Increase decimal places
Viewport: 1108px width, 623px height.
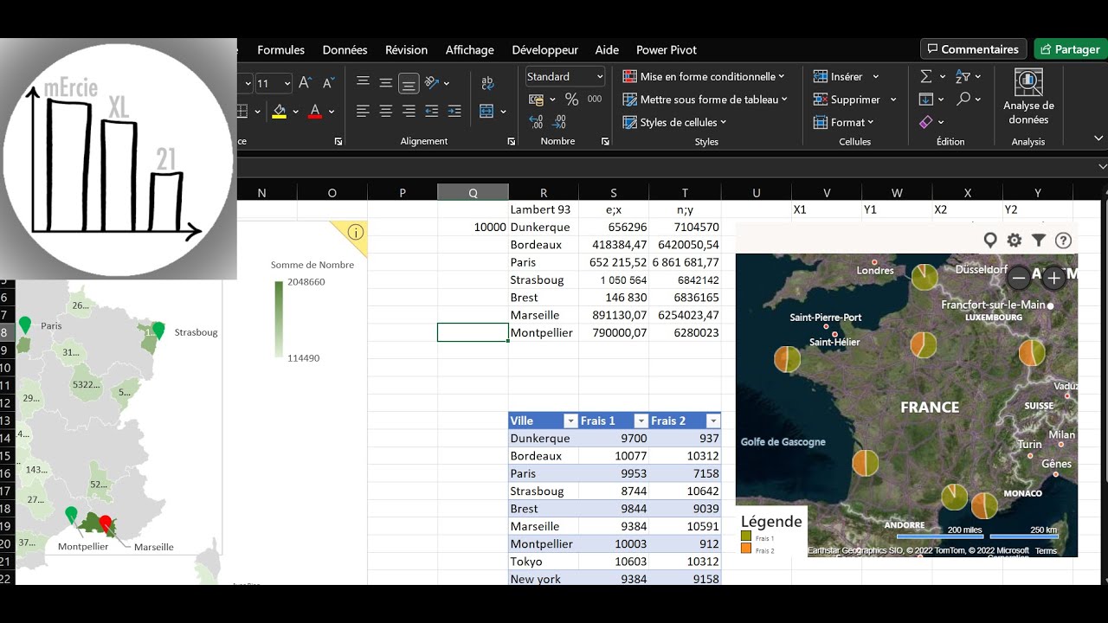(536, 122)
